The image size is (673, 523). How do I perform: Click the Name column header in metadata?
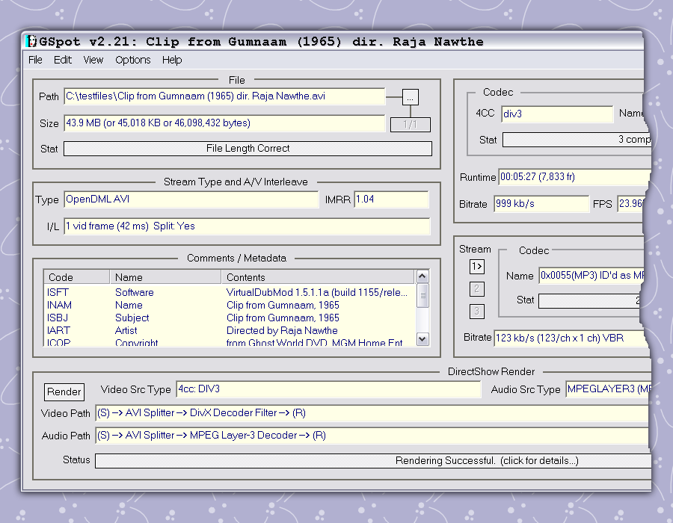(x=165, y=277)
